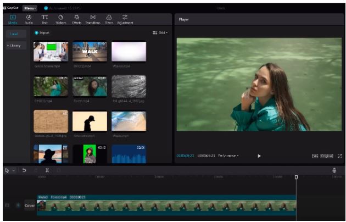This screenshot has height=222, width=346.
Task: Click the Original ratio button
Action: pos(327,156)
